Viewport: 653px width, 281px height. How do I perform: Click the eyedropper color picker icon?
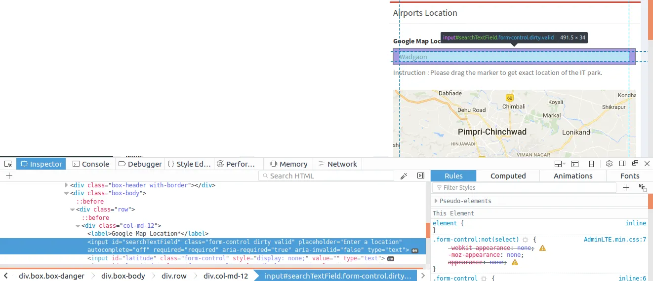coord(404,176)
